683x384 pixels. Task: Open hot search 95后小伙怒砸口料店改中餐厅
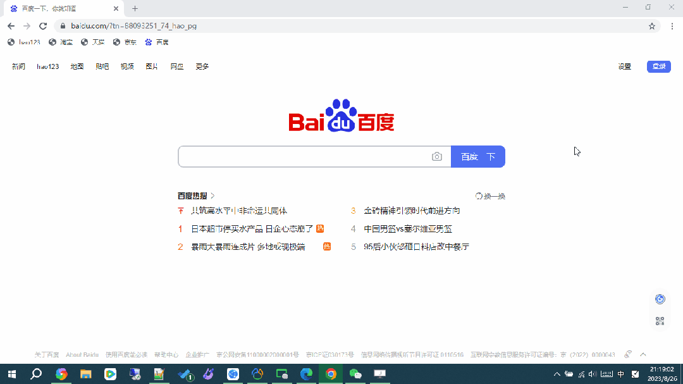click(416, 247)
